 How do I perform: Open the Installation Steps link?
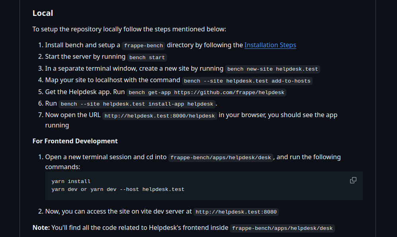point(270,45)
